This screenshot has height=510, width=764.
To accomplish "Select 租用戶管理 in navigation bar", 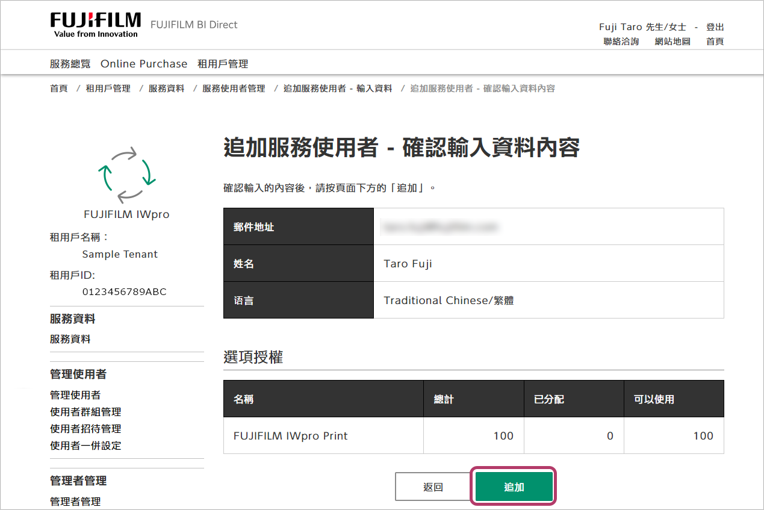I will coord(223,64).
